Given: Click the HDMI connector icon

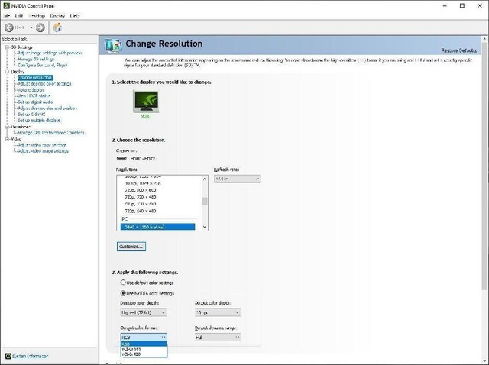Looking at the screenshot, I should pos(121,159).
